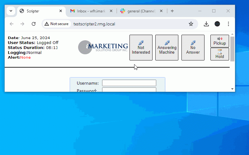Minimize the Chrome window

click(x=200, y=11)
